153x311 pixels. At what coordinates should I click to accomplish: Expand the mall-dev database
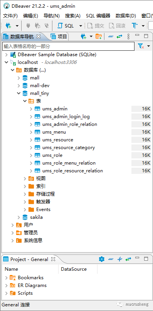(x=18, y=86)
